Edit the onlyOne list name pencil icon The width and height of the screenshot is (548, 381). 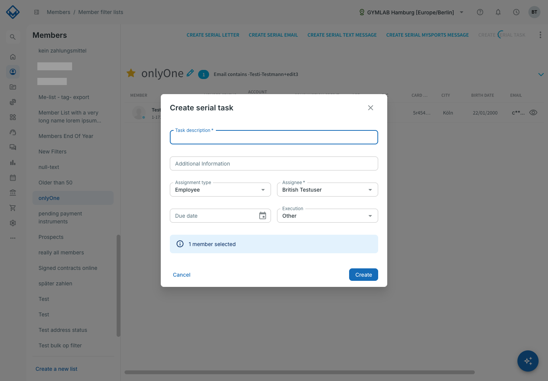(x=190, y=73)
